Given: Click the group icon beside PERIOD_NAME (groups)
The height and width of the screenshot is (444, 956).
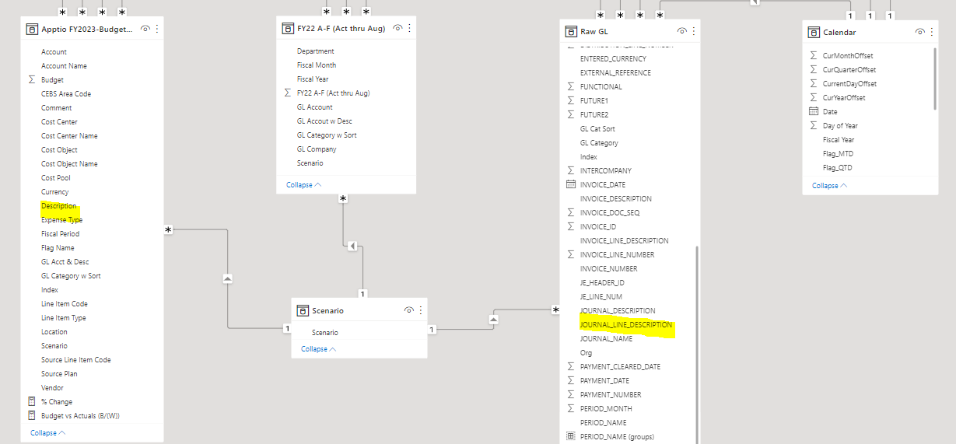Looking at the screenshot, I should pos(571,437).
